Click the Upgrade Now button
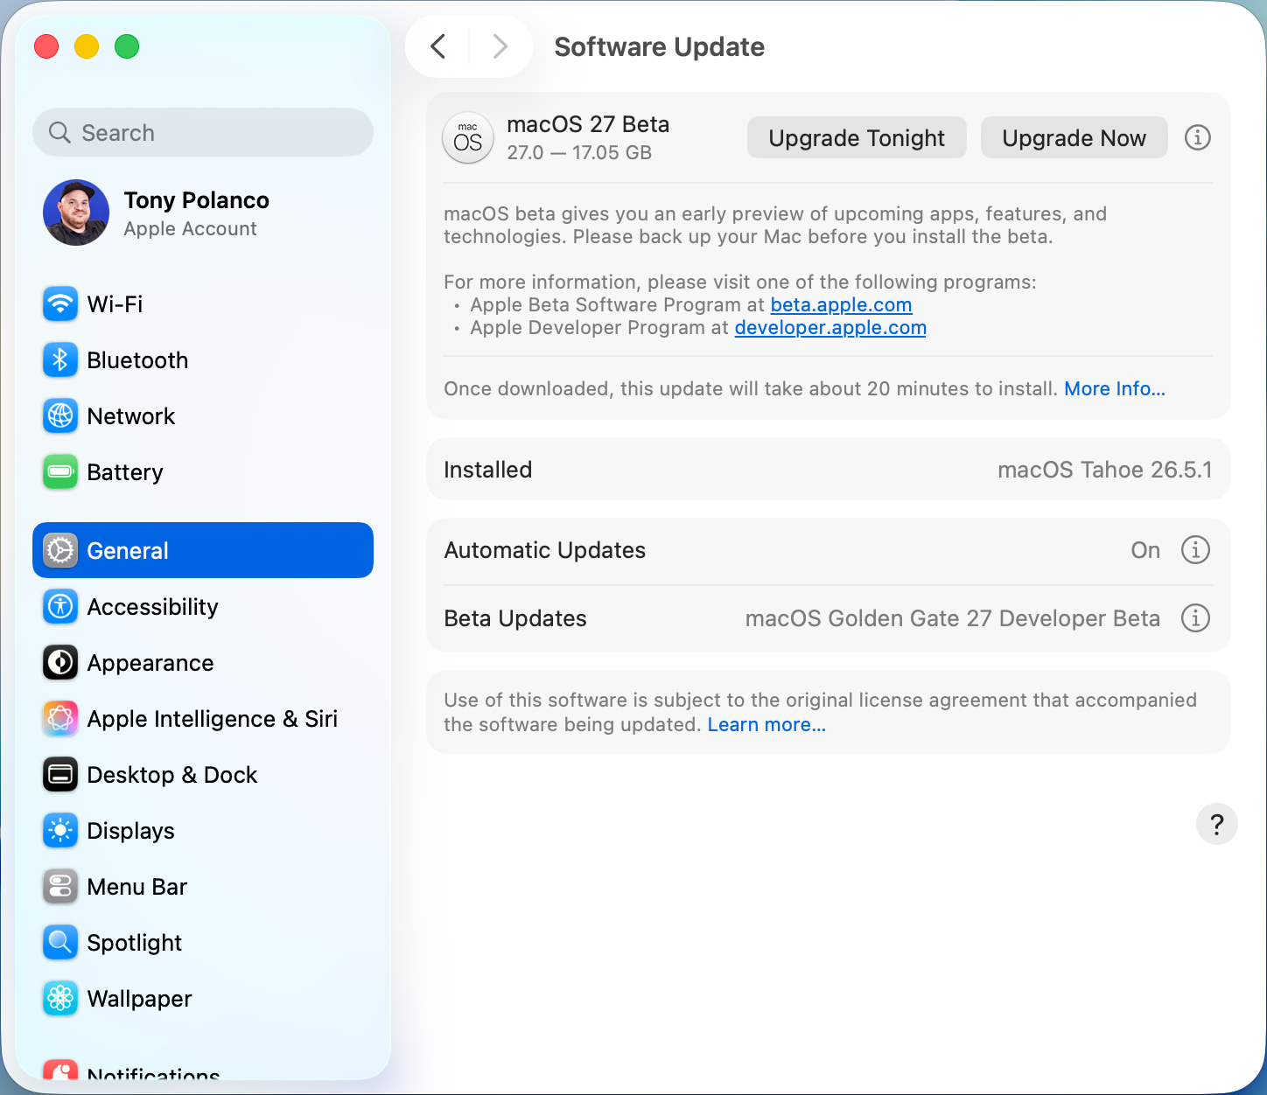 [x=1074, y=138]
